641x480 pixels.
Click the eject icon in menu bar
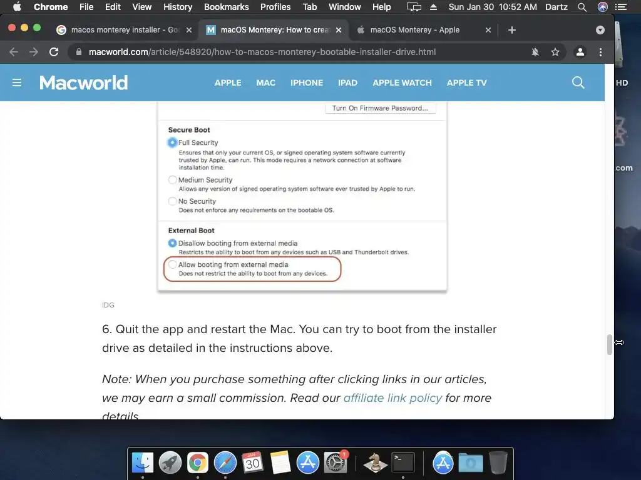pos(433,7)
